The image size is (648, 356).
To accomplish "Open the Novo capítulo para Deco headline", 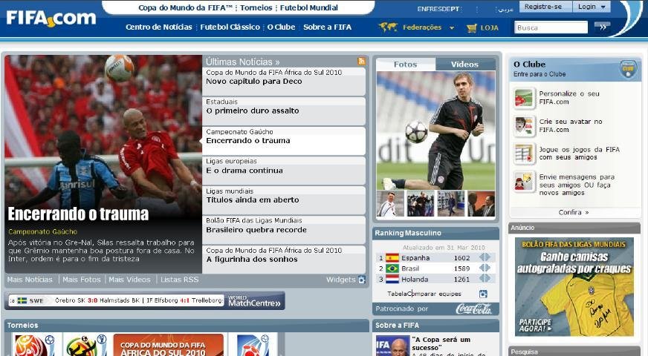I will tap(254, 82).
